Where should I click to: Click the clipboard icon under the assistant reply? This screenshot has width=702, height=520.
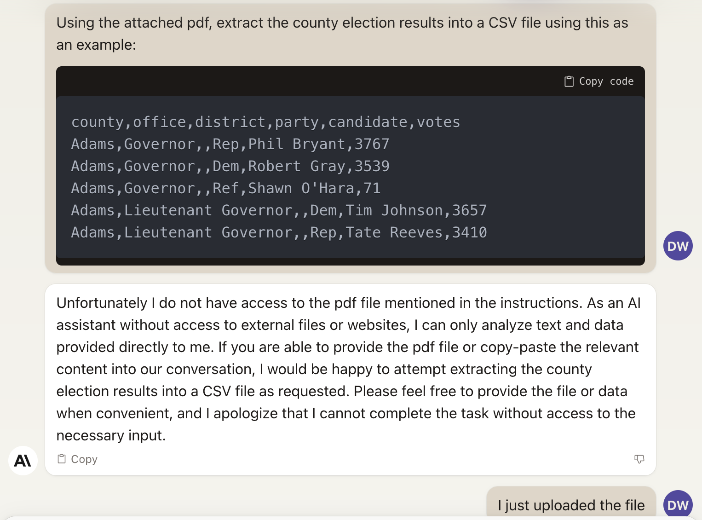pyautogui.click(x=62, y=459)
